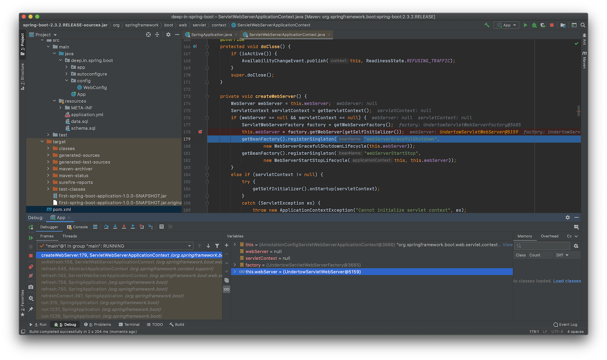Select the onRefresh:158 stack frame
This screenshot has width=607, height=360.
129,262
